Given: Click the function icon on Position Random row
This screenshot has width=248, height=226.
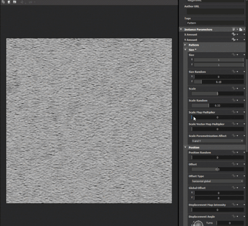Looking at the screenshot, I should (233, 152).
